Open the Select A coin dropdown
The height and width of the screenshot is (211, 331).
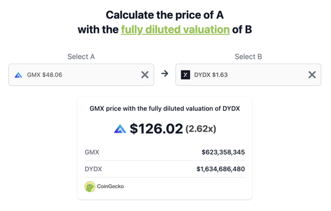pos(81,75)
